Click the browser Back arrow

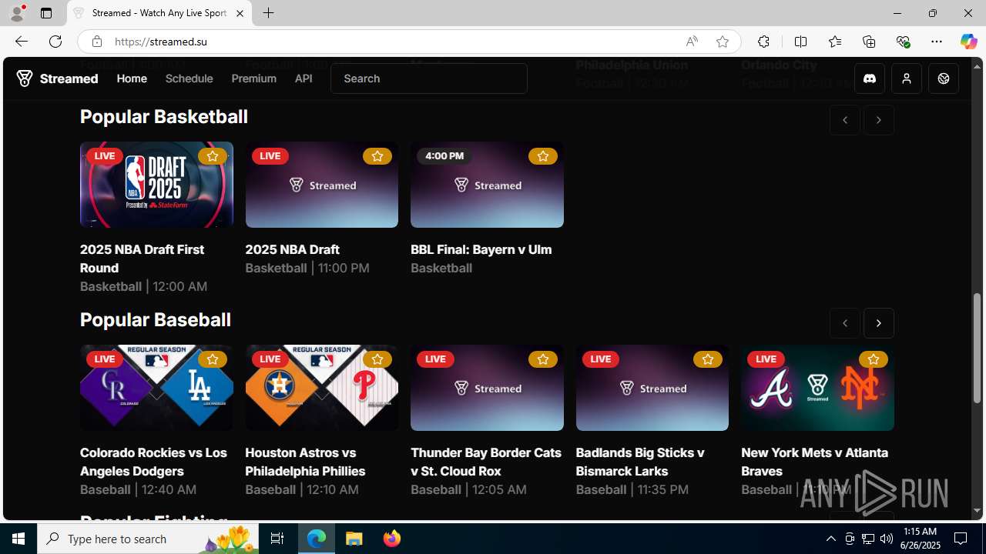(x=21, y=42)
